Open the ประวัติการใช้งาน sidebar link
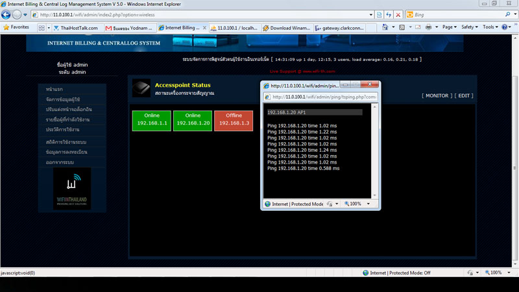The image size is (519, 292). [x=62, y=129]
